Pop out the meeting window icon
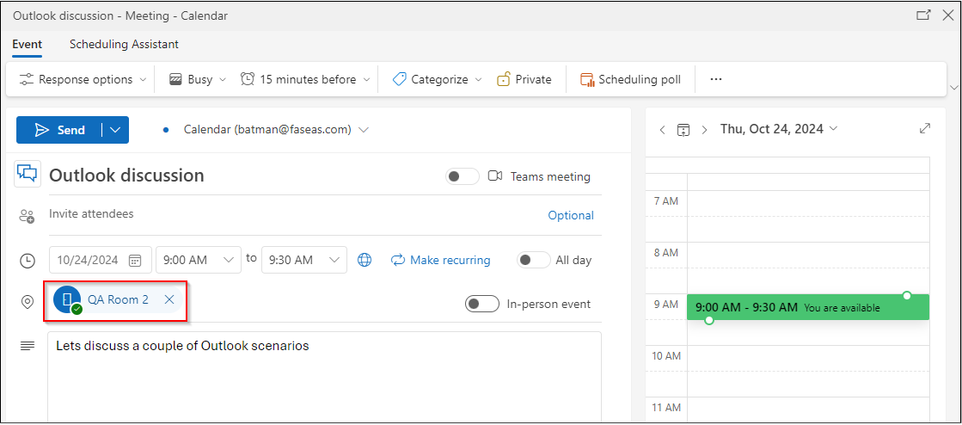Screen dimensions: 962x425 [923, 15]
